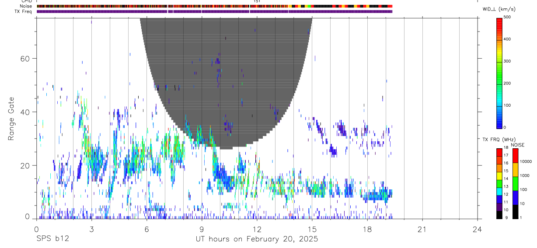Pick the green segment of NOISE bar

(x=516, y=183)
